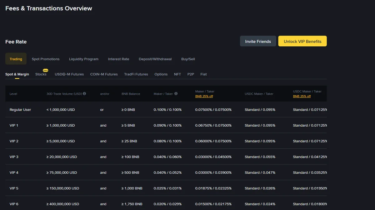
Task: Click the 0.040% / 0.052% fee cell
Action: [167, 172]
